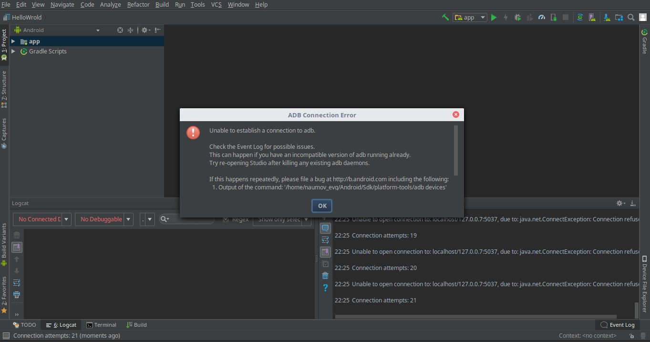Run the app with green play icon
This screenshot has width=650, height=342.
[x=494, y=17]
